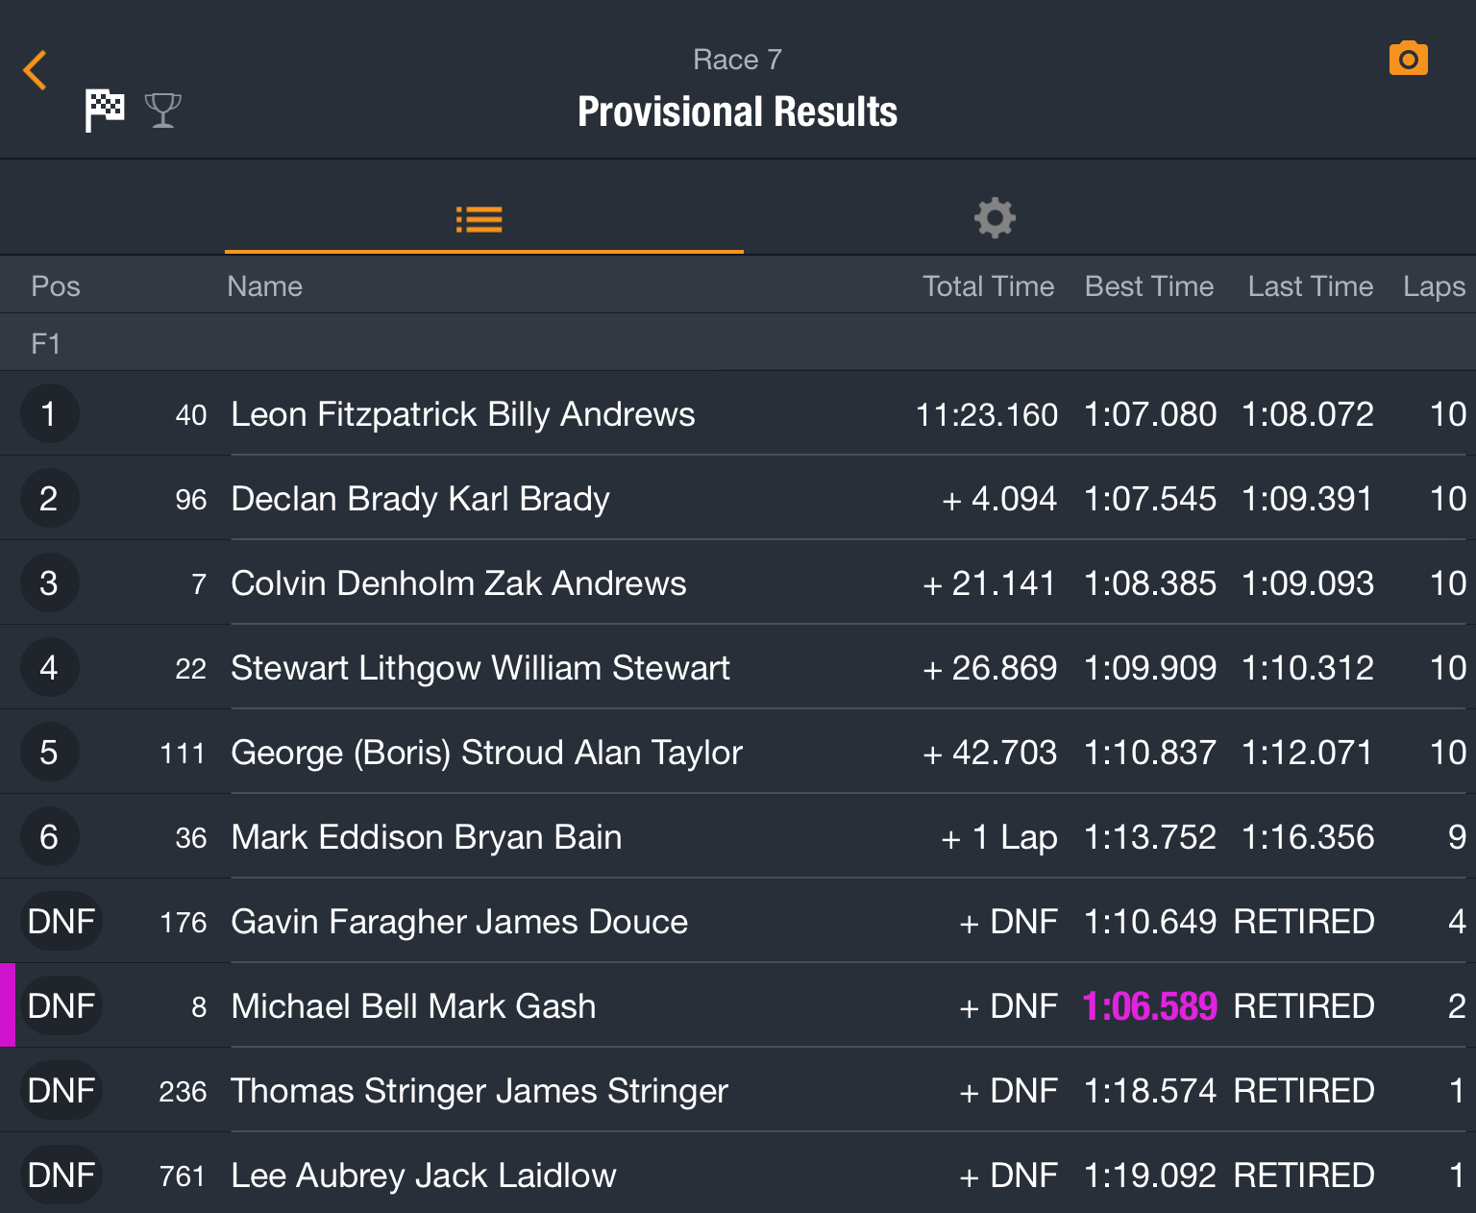Click the Name column header
This screenshot has width=1476, height=1213.
[264, 286]
